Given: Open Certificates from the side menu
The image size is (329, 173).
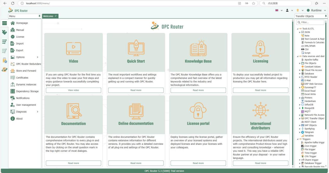Looking at the screenshot, I should point(22,78).
